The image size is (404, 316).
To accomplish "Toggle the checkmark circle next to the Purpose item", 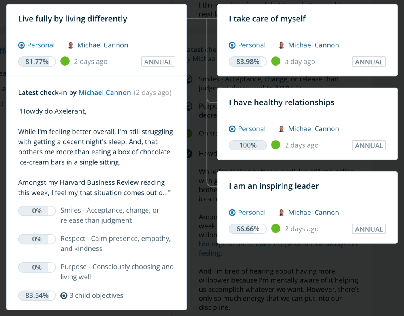I will tap(188, 107).
